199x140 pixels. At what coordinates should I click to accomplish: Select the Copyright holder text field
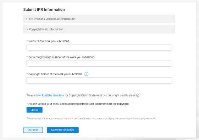click(x=99, y=80)
